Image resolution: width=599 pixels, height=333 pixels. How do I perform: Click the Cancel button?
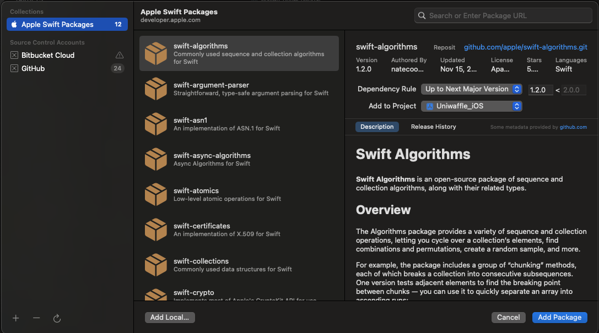coord(508,318)
